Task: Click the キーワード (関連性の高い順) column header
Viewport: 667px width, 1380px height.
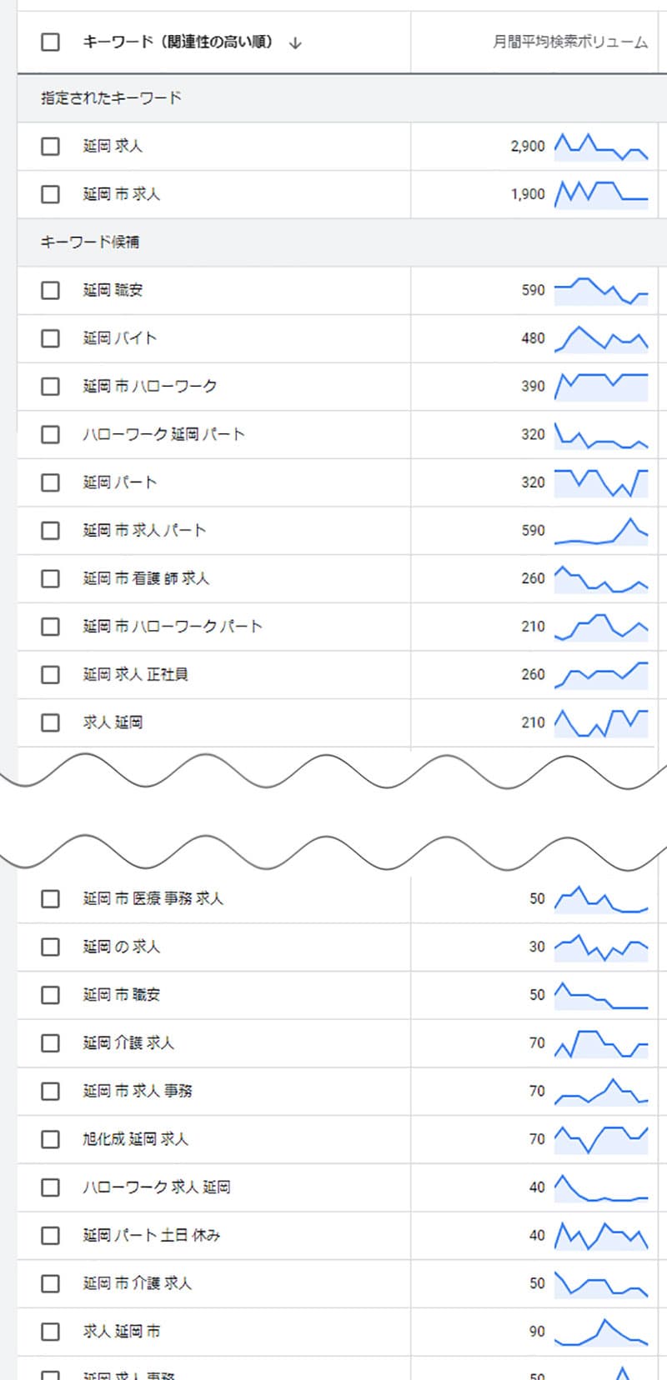Action: [178, 42]
